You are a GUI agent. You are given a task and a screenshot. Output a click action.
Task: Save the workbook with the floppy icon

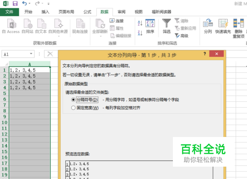(15, 3)
